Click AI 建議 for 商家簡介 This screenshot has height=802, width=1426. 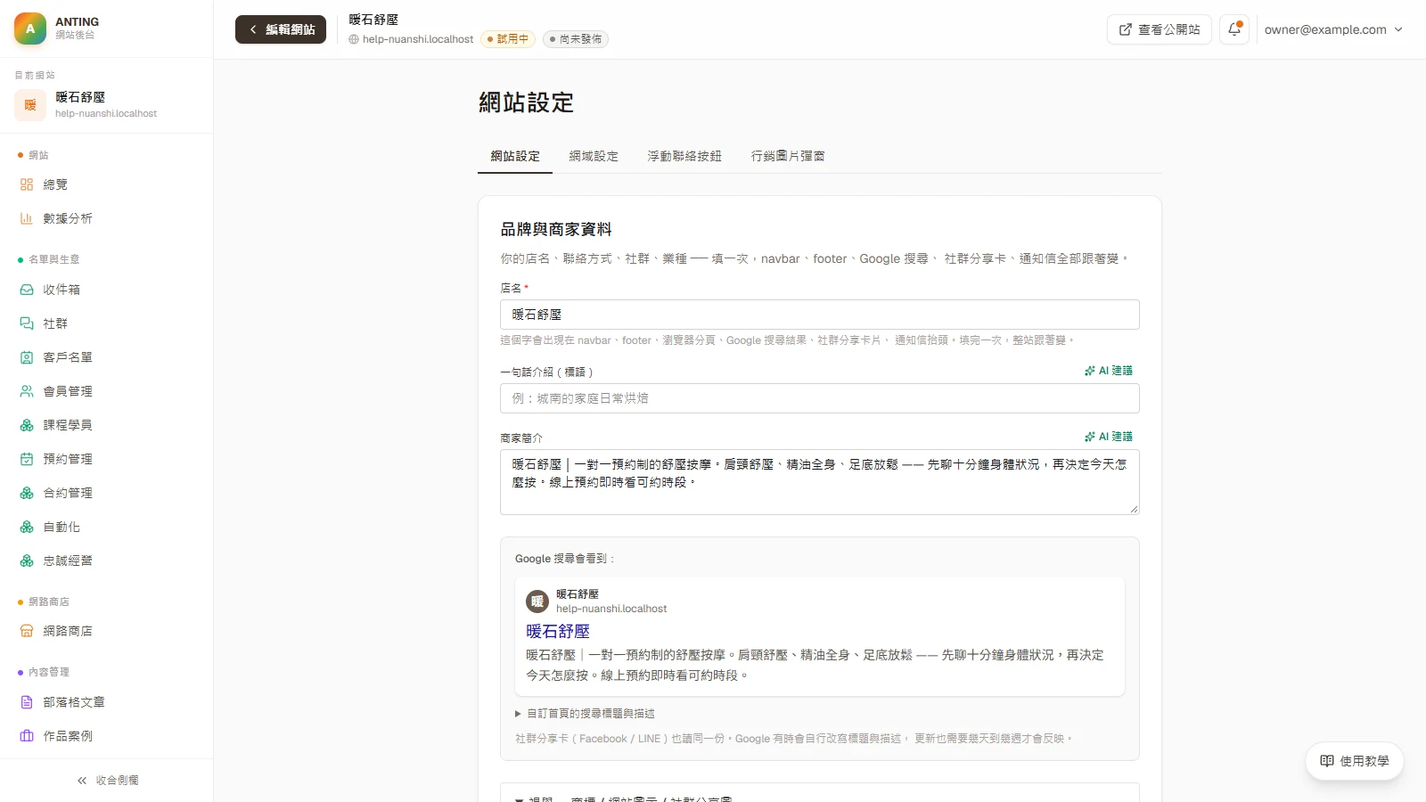[1109, 437]
